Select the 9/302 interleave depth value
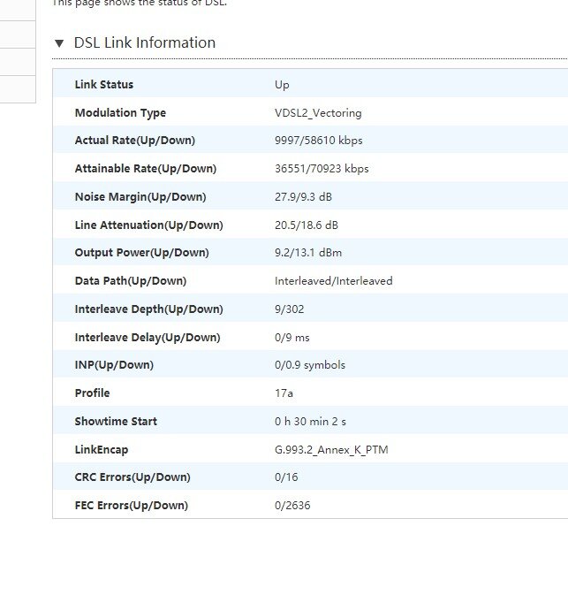568x595 pixels. click(x=290, y=309)
